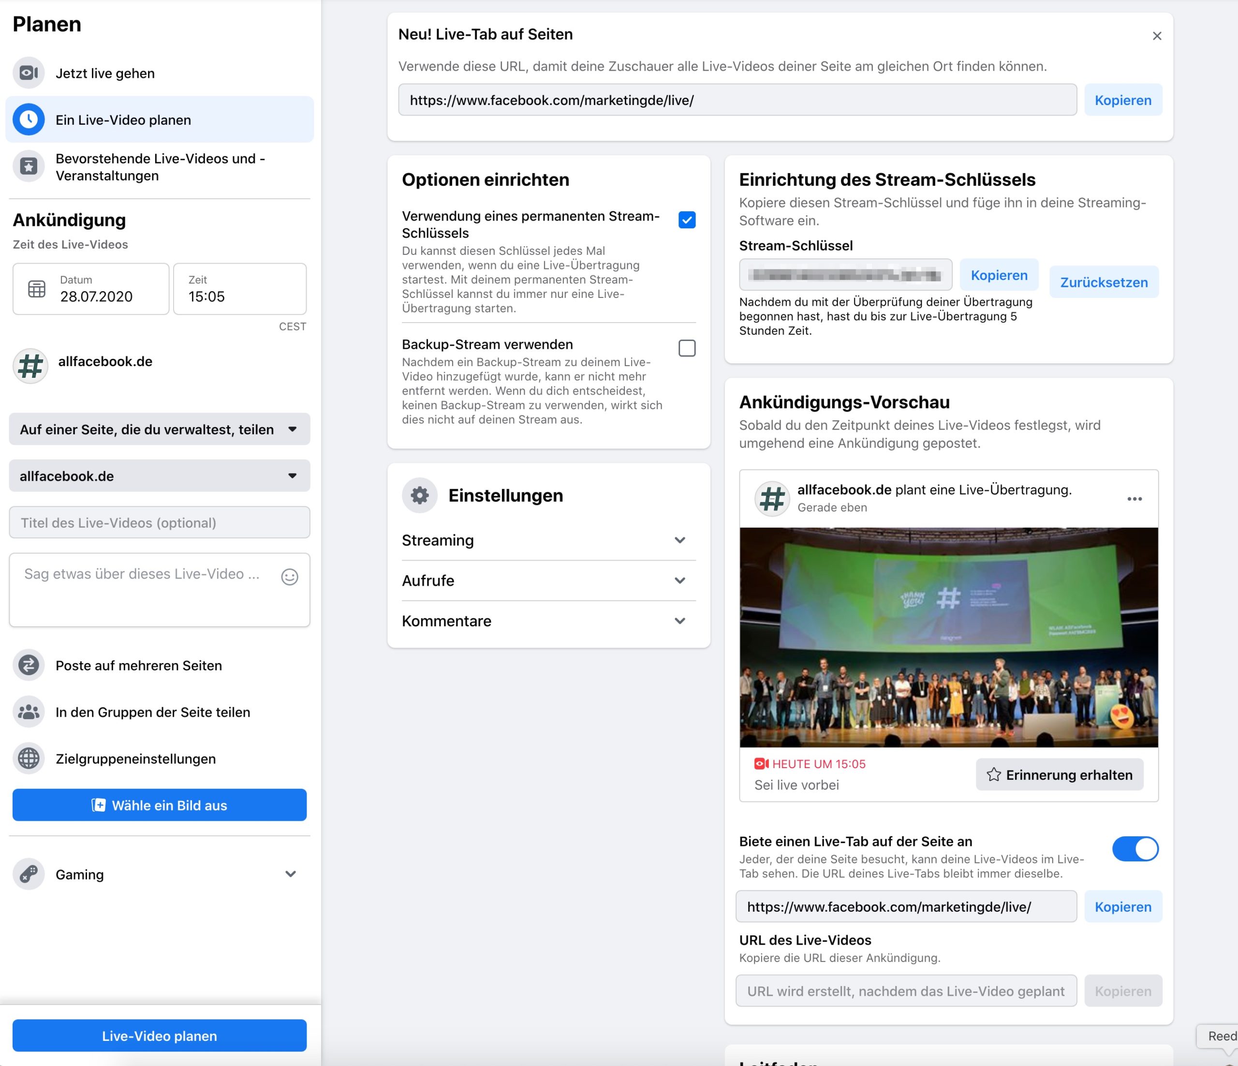This screenshot has height=1066, width=1238.
Task: Open the allfacebook.de page selector dropdown
Action: 160,475
